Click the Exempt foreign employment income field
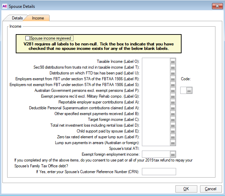This screenshot has height=196, width=225. point(156,154)
